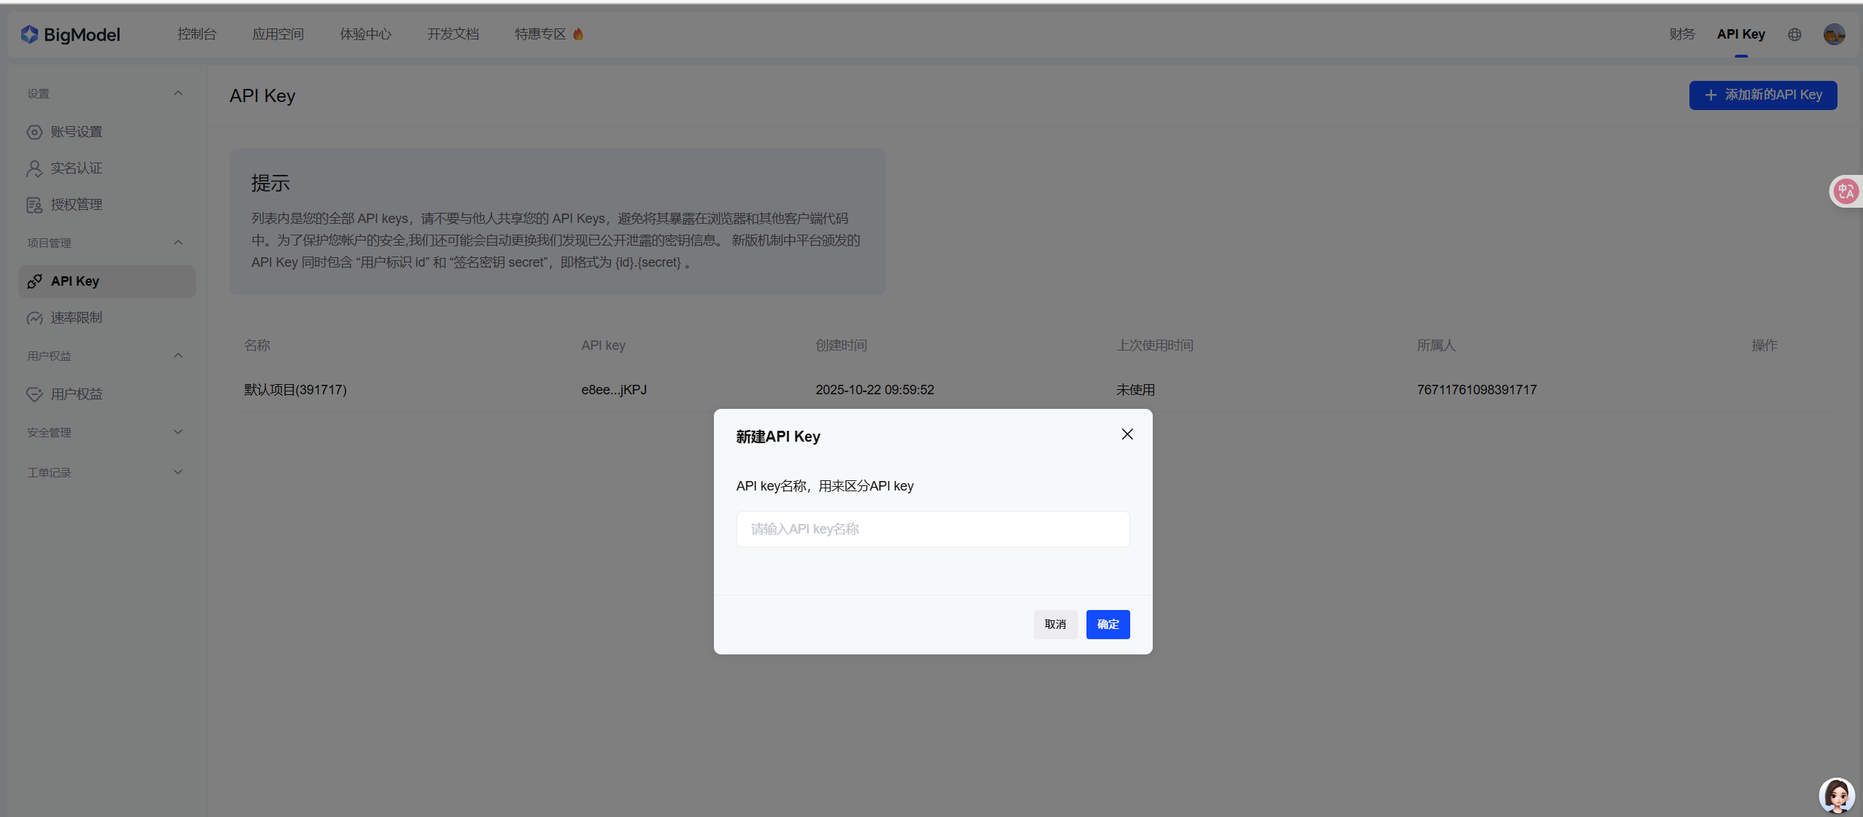Open the language globe icon

tap(1794, 34)
